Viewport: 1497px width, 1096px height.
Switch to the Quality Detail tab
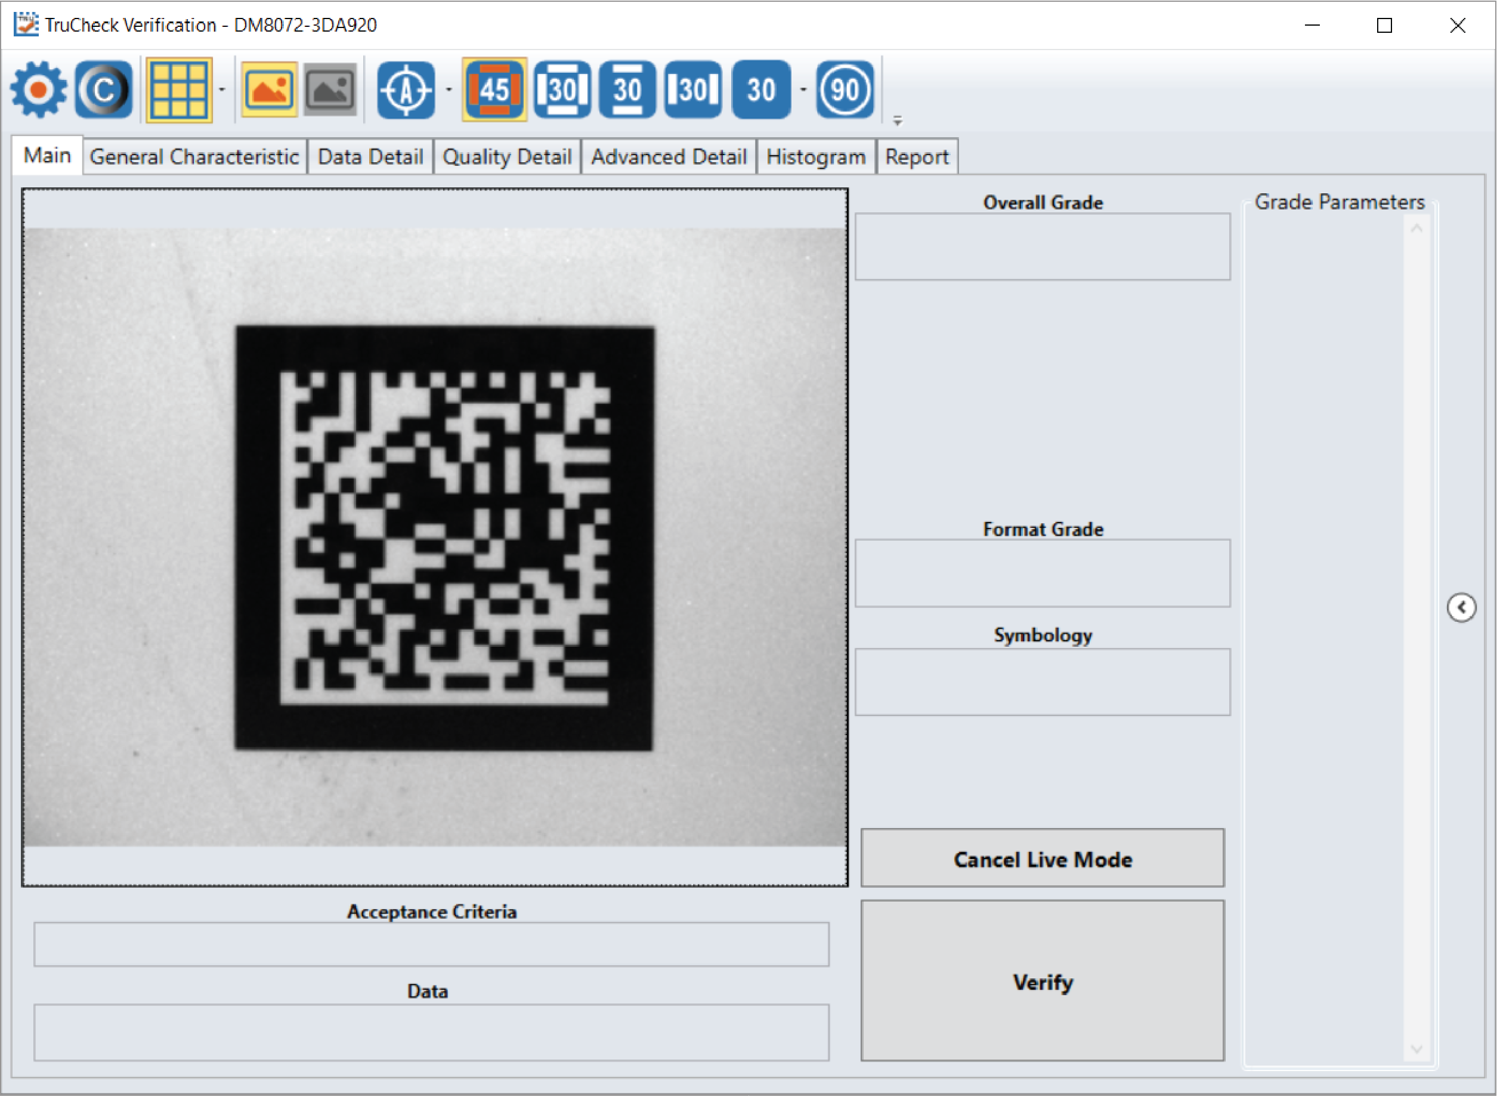(507, 158)
